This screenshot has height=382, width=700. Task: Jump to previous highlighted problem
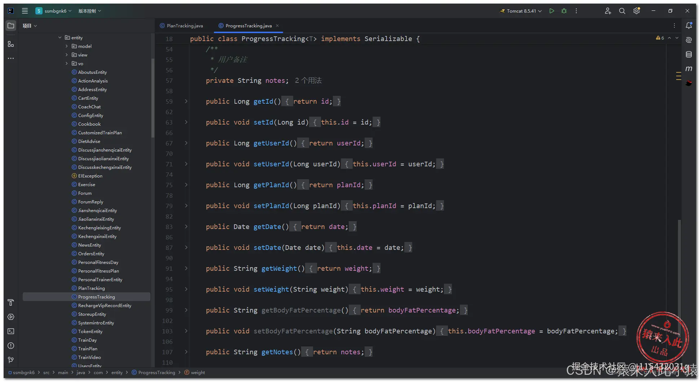point(669,38)
